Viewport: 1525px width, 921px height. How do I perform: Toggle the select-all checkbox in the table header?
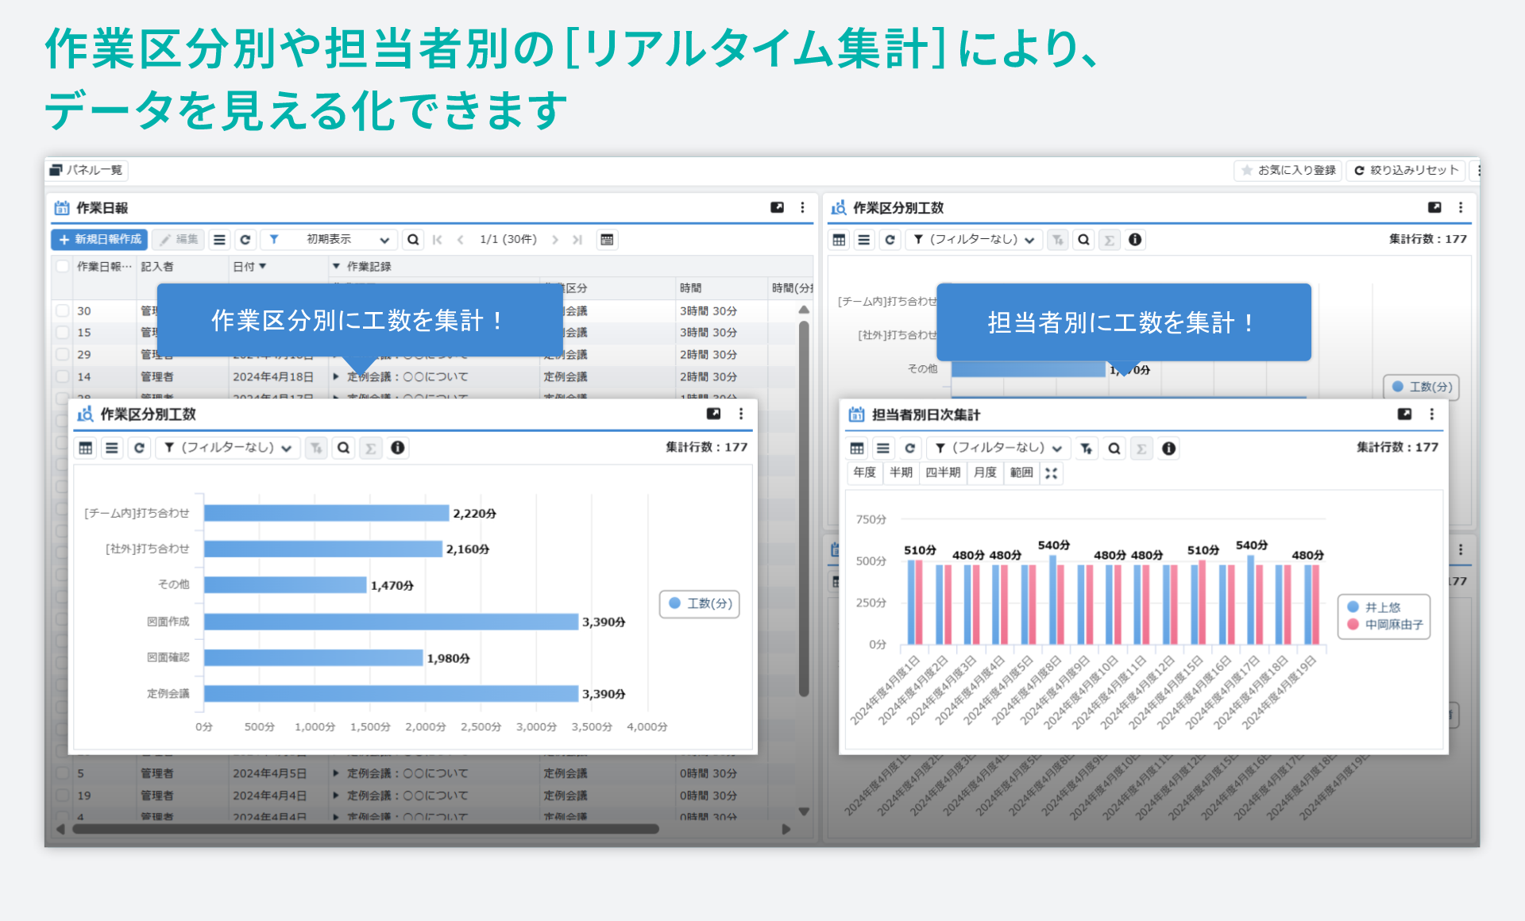[63, 267]
